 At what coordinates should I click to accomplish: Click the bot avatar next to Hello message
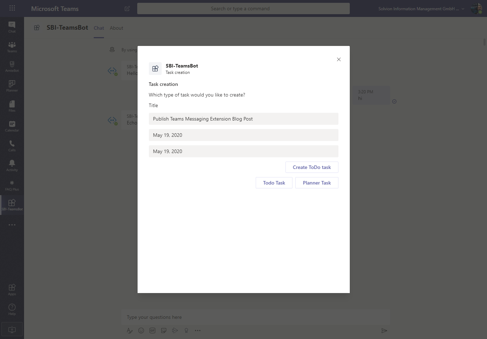coord(112,71)
